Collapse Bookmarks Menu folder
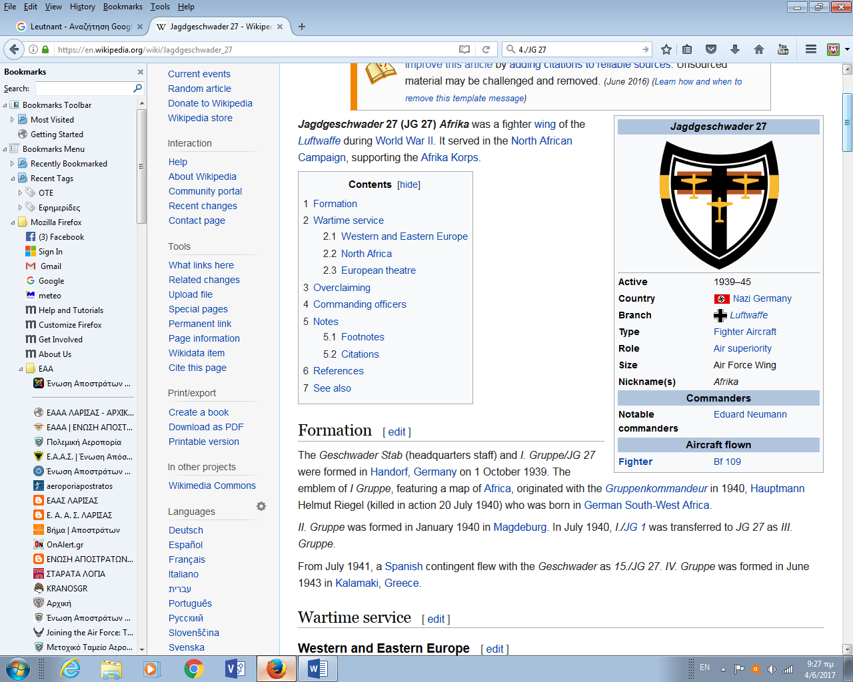853x682 pixels. tap(5, 149)
